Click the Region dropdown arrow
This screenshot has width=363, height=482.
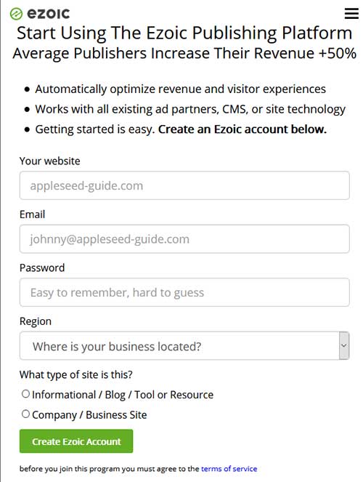(344, 345)
